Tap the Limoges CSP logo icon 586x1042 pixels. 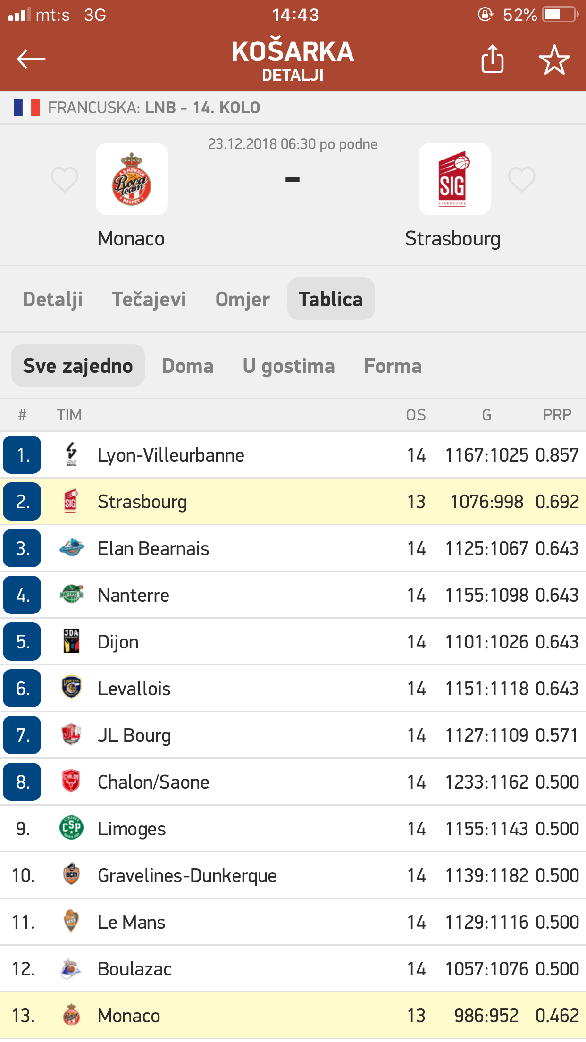pos(71,828)
